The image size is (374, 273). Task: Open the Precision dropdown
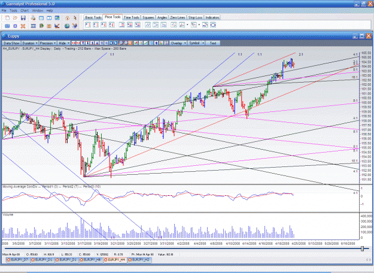[48, 43]
